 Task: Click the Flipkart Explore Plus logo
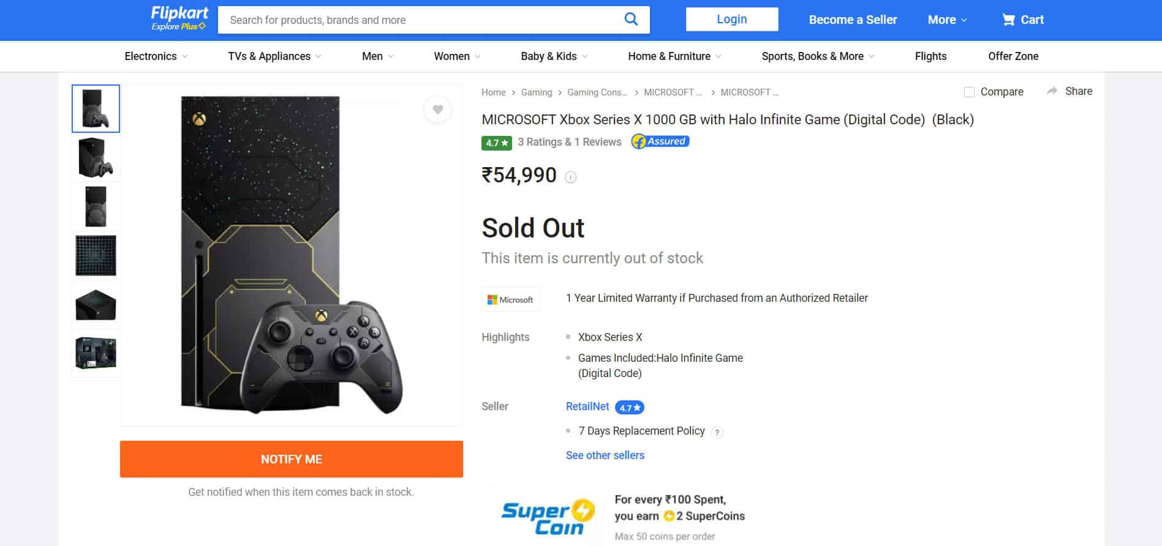tap(178, 17)
